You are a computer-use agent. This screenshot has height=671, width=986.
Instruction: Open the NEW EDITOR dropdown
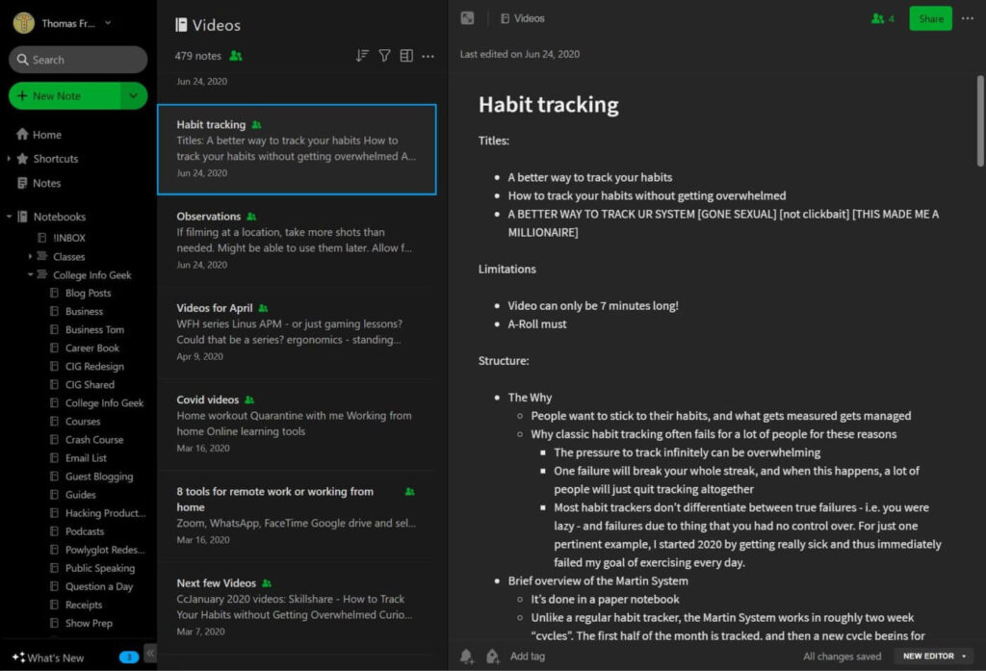click(934, 657)
